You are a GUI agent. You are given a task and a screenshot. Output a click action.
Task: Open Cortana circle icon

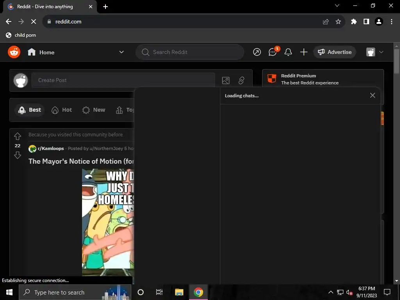141,292
